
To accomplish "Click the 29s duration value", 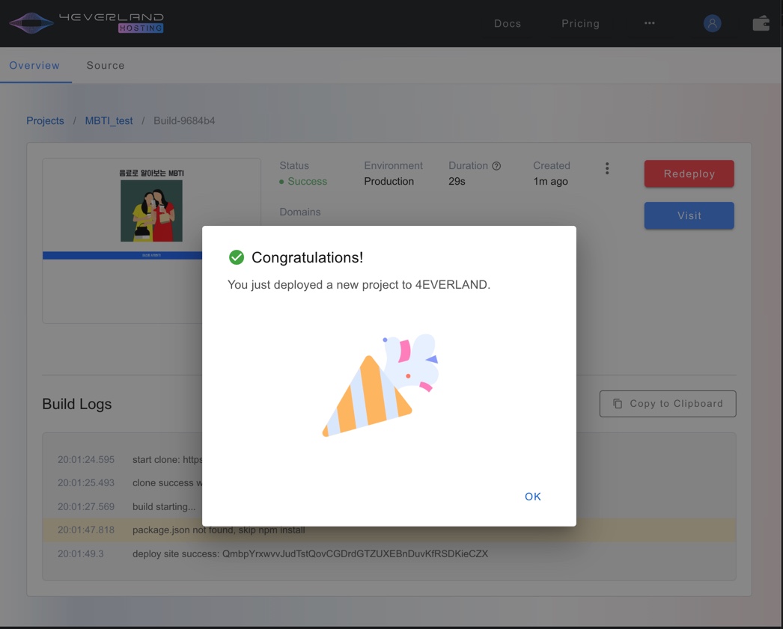I will point(457,182).
